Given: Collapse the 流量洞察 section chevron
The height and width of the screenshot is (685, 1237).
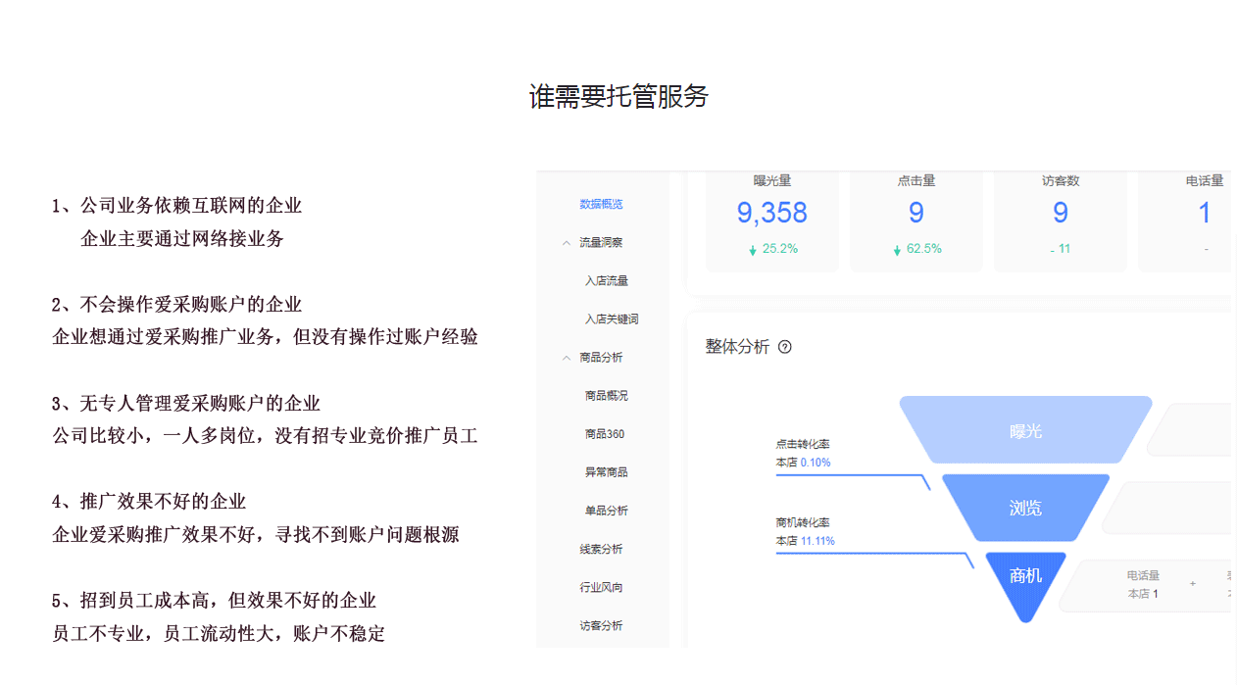Looking at the screenshot, I should (x=566, y=242).
